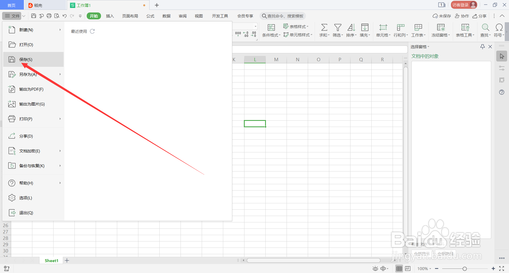Click the Print Preview icon
The width and height of the screenshot is (509, 273).
pyautogui.click(x=57, y=16)
